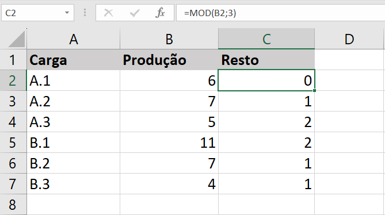This screenshot has width=385, height=215.
Task: Click the Cancel (X) formula icon
Action: click(108, 13)
